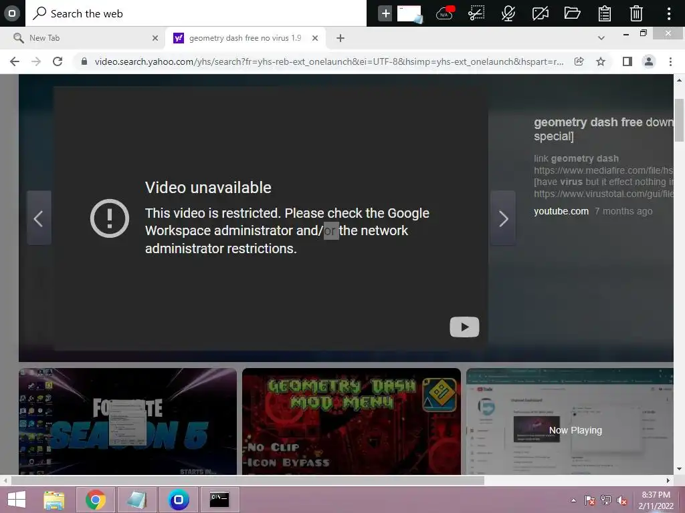Share this page icon
Viewport: 685px width, 513px height.
[x=579, y=61]
